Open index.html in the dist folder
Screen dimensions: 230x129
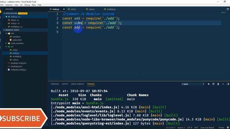click(x=25, y=40)
